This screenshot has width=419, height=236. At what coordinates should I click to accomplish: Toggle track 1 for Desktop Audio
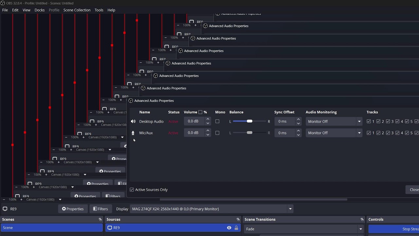click(369, 121)
